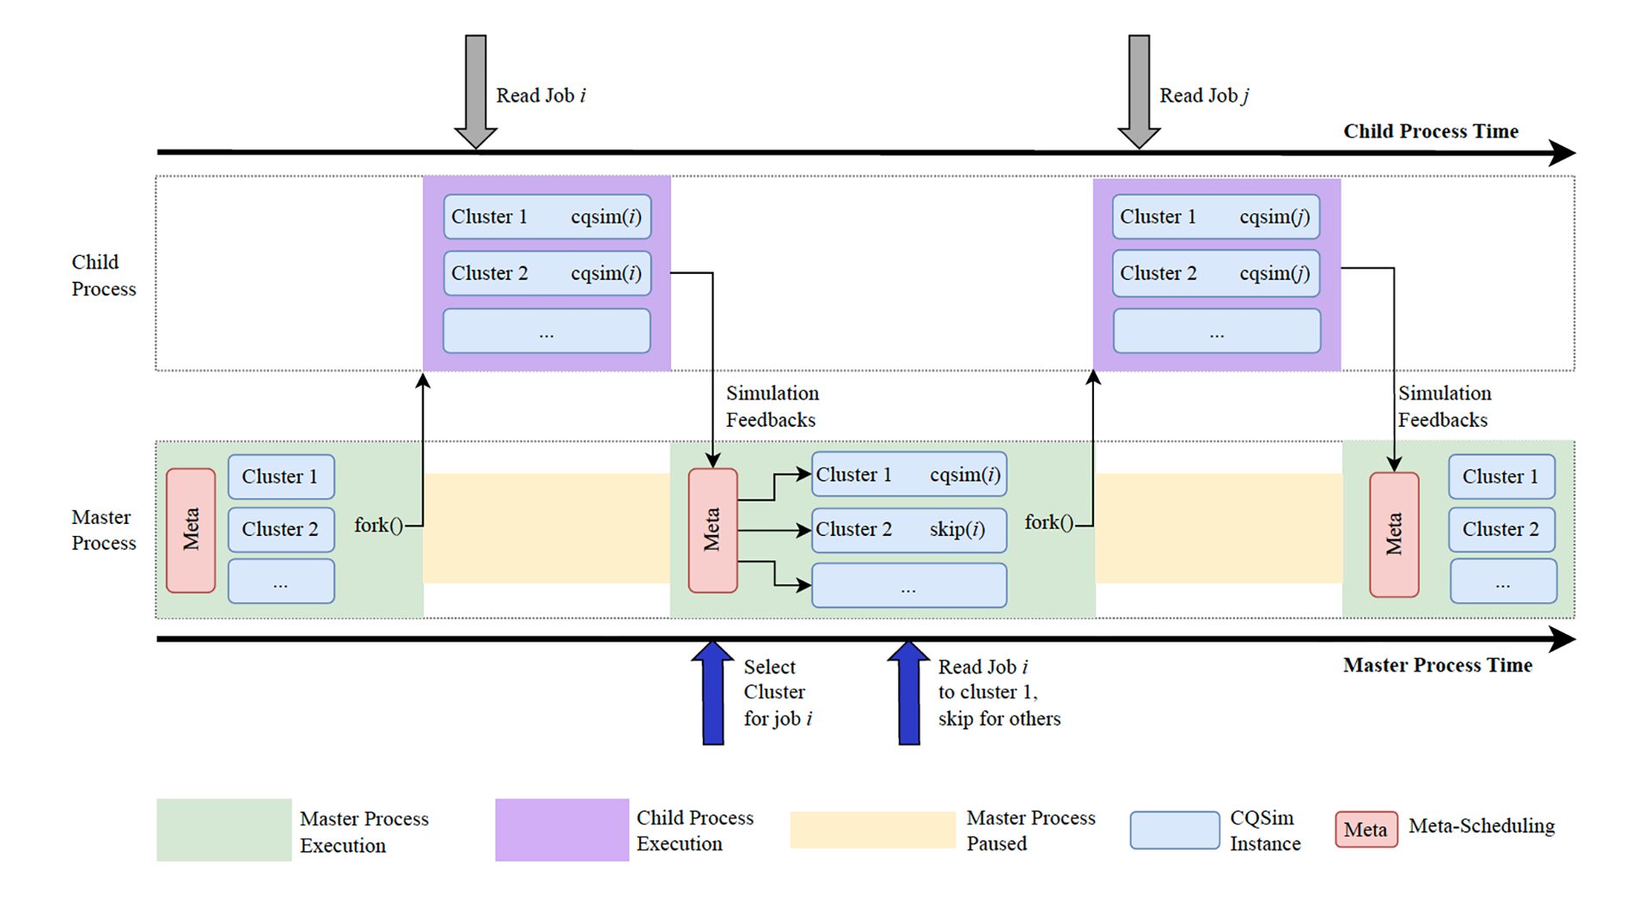Click the first Meta scheduling block
1650x901 pixels.
(x=191, y=529)
